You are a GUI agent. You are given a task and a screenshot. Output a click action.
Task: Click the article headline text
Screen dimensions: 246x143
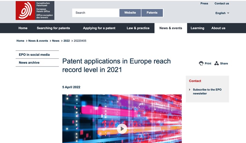(x=116, y=65)
